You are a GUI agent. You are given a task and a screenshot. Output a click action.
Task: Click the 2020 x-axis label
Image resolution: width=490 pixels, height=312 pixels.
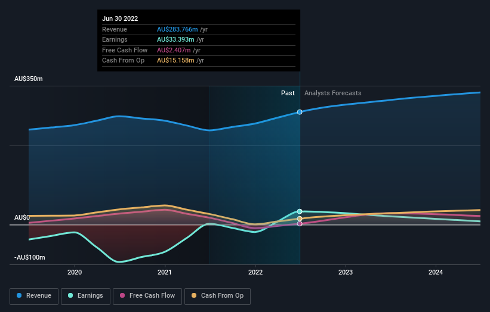(x=75, y=272)
